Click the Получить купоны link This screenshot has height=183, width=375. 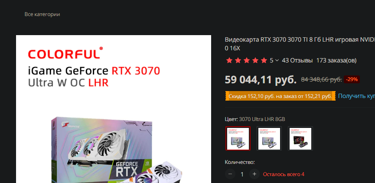coord(356,96)
